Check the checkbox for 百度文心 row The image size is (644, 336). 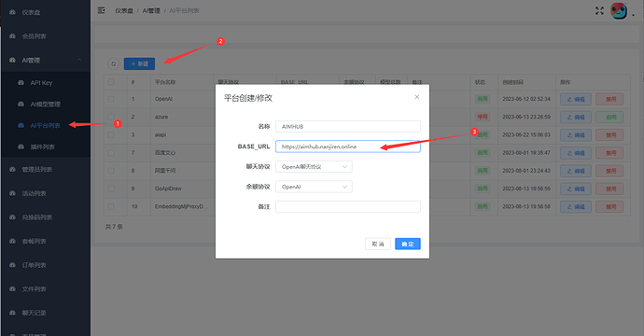[x=111, y=153]
